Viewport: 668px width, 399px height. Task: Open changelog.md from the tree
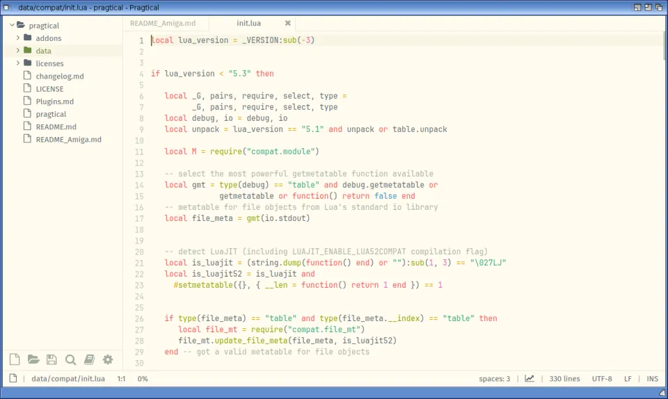tap(60, 76)
